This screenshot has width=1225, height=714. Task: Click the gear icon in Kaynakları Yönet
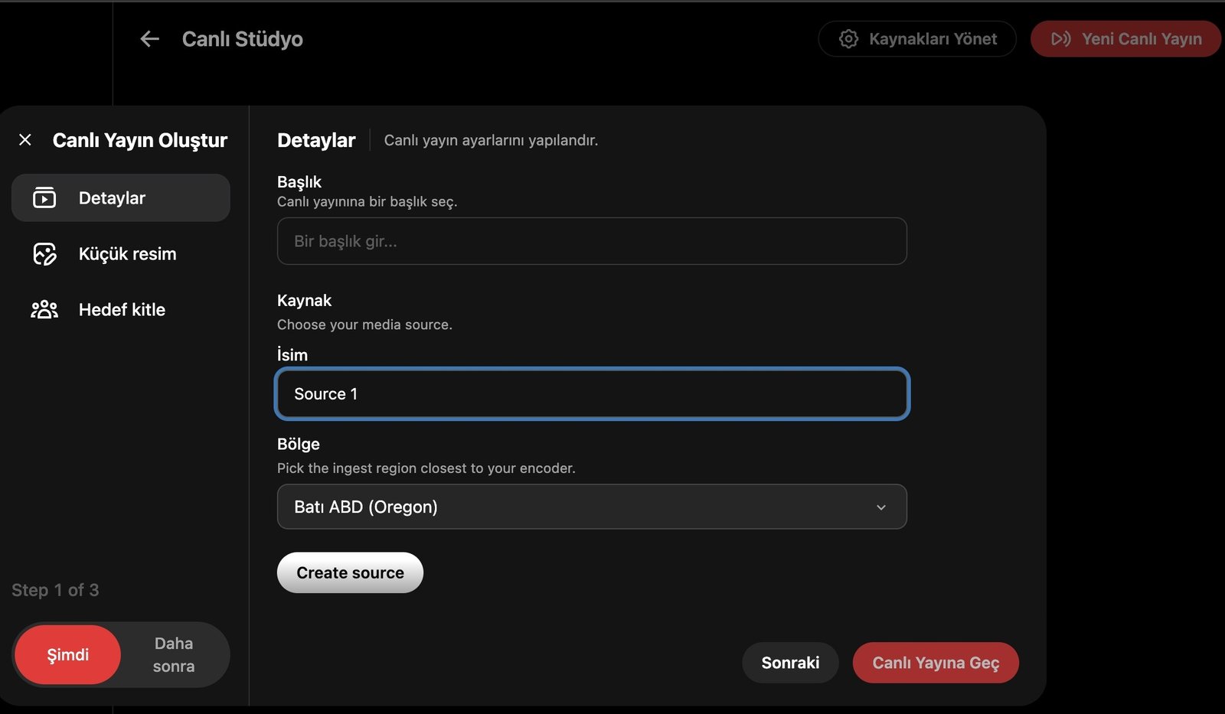[x=848, y=39]
